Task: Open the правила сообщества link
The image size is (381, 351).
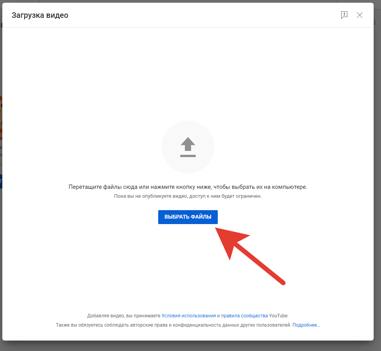Action: 244,315
